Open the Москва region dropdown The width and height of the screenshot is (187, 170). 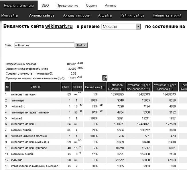click(138, 27)
